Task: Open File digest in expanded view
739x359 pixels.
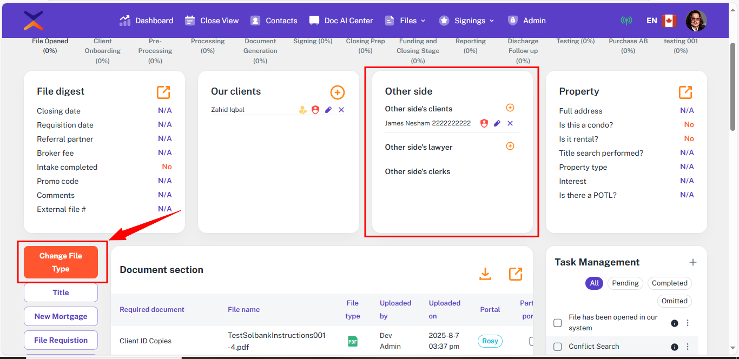Action: pos(163,92)
